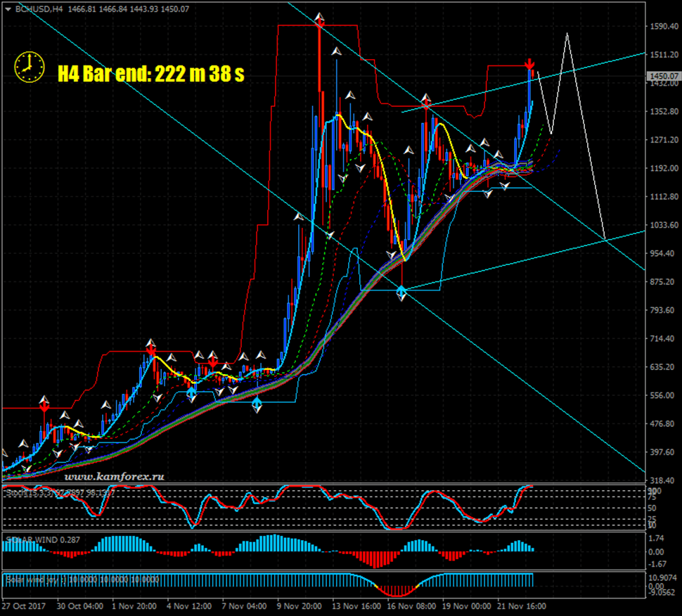Select blue diamond marker below 7 Nov candles

257,404
